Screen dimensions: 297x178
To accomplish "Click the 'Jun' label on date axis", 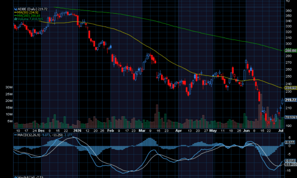I will click(246, 131).
